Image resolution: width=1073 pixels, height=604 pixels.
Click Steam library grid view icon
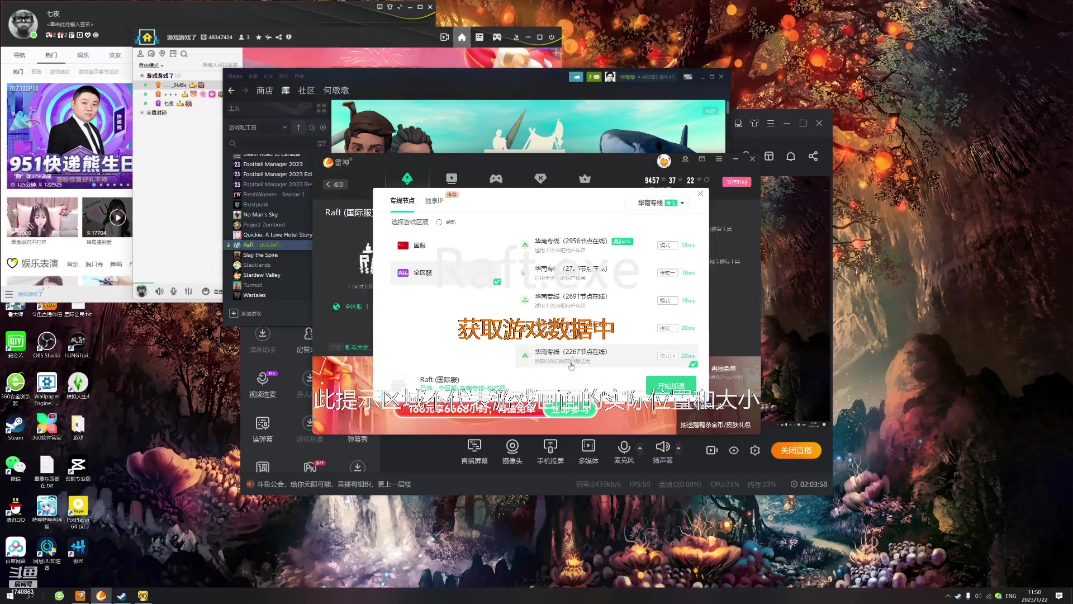(321, 108)
